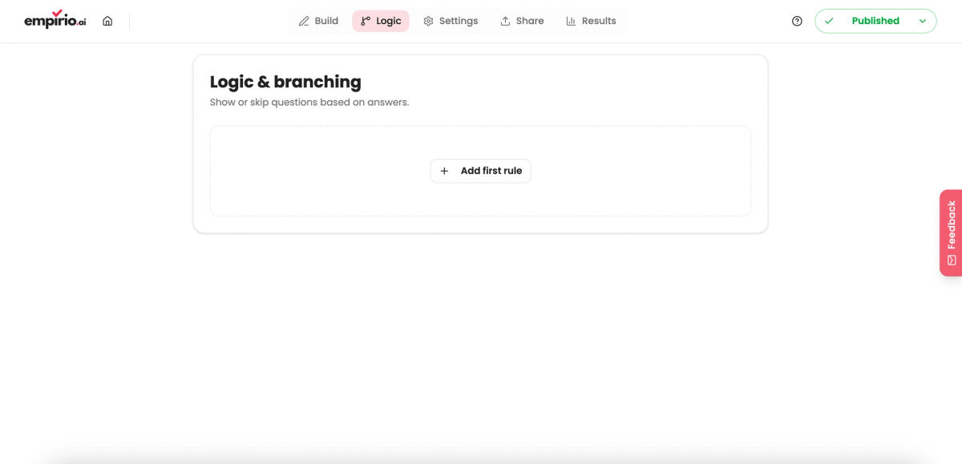The image size is (962, 464).
Task: Click 'Show or skip questions based on answers.' text
Action: coord(309,103)
